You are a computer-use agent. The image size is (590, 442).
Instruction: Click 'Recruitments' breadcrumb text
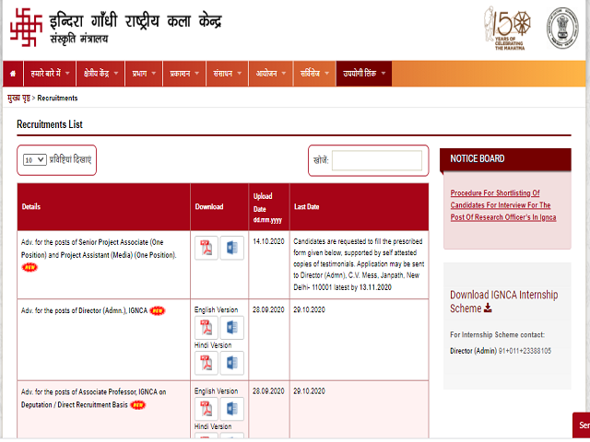coord(57,99)
